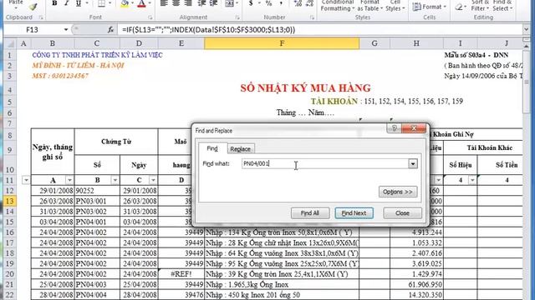Image resolution: width=535 pixels, height=300 pixels.
Task: Select column C header
Action: pyautogui.click(x=97, y=43)
